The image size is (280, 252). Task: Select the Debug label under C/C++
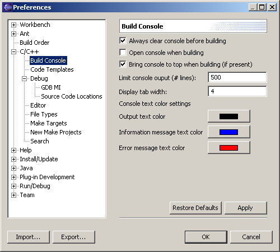coord(39,78)
